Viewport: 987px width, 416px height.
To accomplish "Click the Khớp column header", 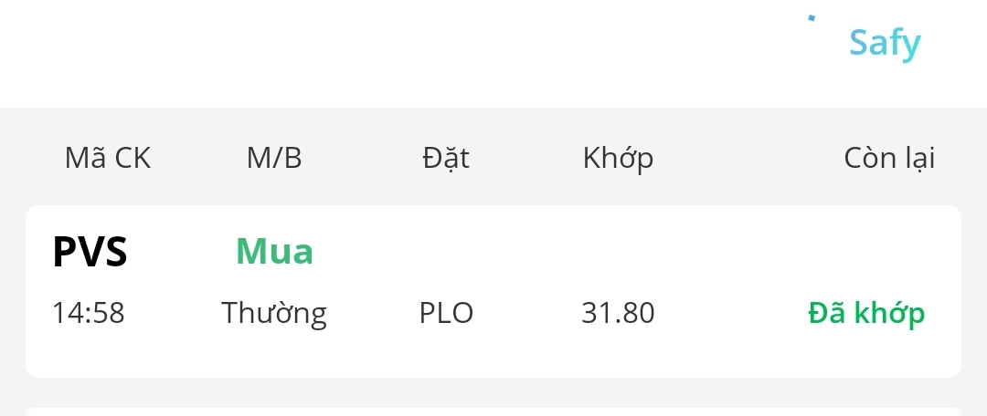I will [618, 158].
